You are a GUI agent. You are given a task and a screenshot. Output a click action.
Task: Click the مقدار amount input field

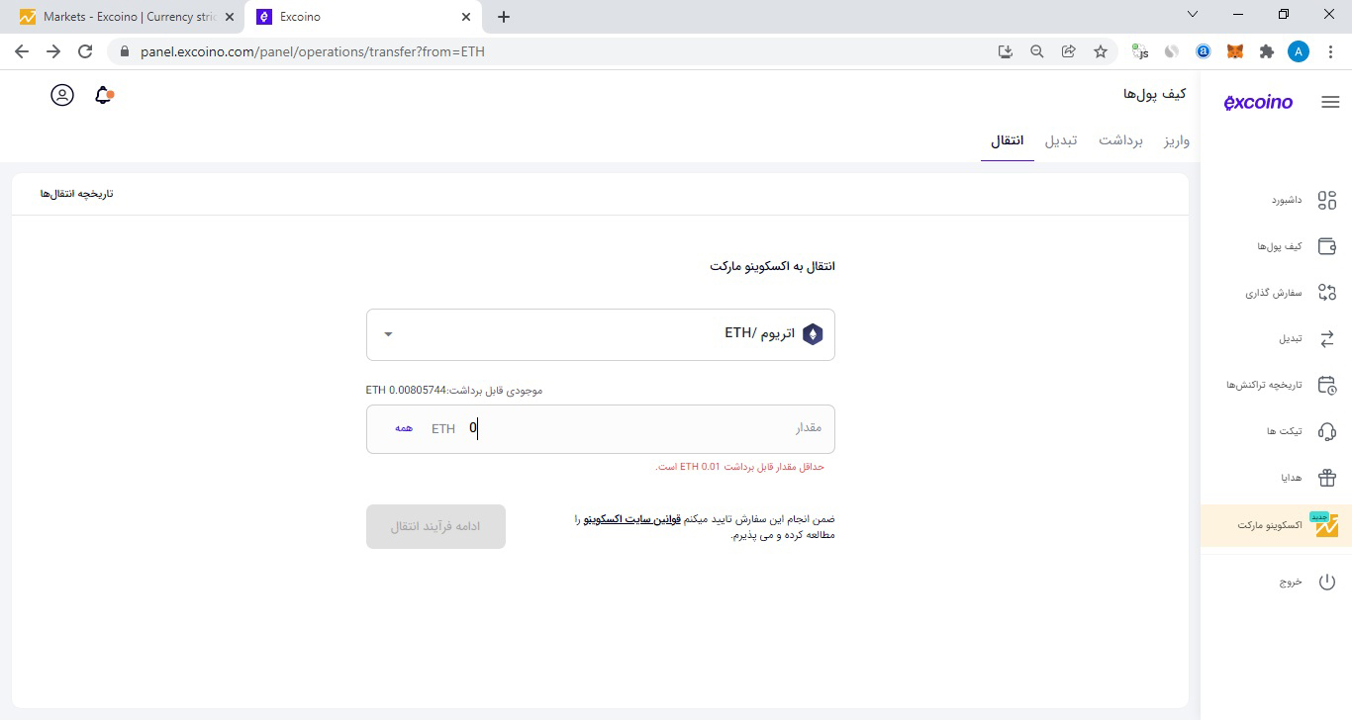pyautogui.click(x=601, y=429)
